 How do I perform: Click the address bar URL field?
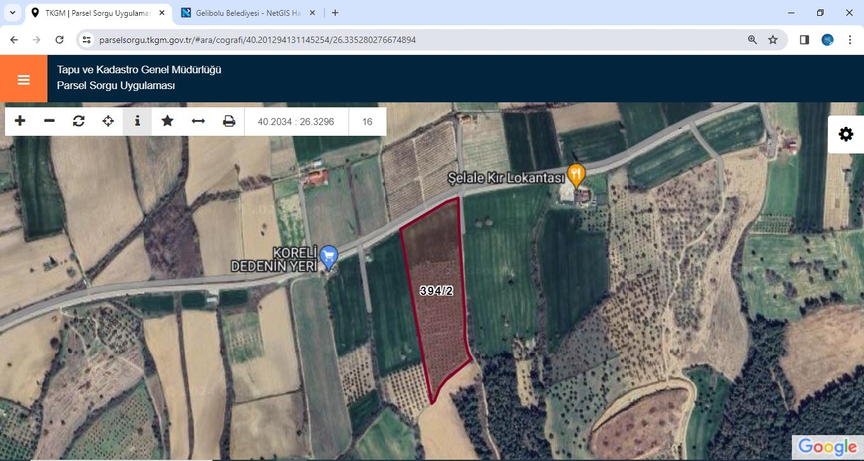[417, 40]
